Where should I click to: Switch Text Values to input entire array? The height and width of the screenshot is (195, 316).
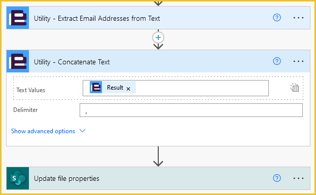click(295, 88)
